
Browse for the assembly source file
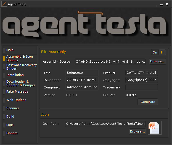coord(158,61)
